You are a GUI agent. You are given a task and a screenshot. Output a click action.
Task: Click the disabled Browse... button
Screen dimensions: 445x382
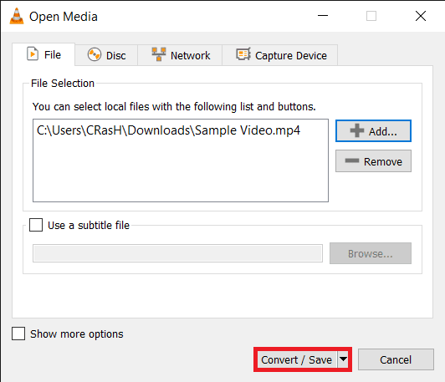pyautogui.click(x=371, y=253)
